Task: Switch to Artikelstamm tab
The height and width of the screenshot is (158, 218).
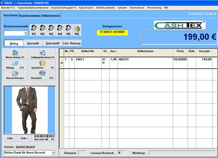Action: coord(50,16)
